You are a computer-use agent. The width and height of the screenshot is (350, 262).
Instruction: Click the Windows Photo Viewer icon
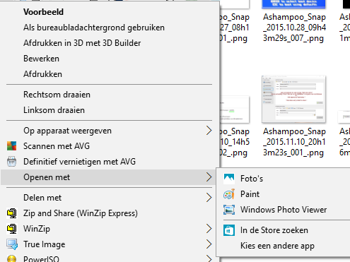tap(229, 210)
